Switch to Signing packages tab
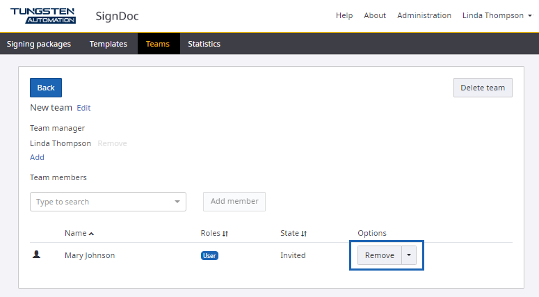The image size is (539, 297). coord(39,44)
